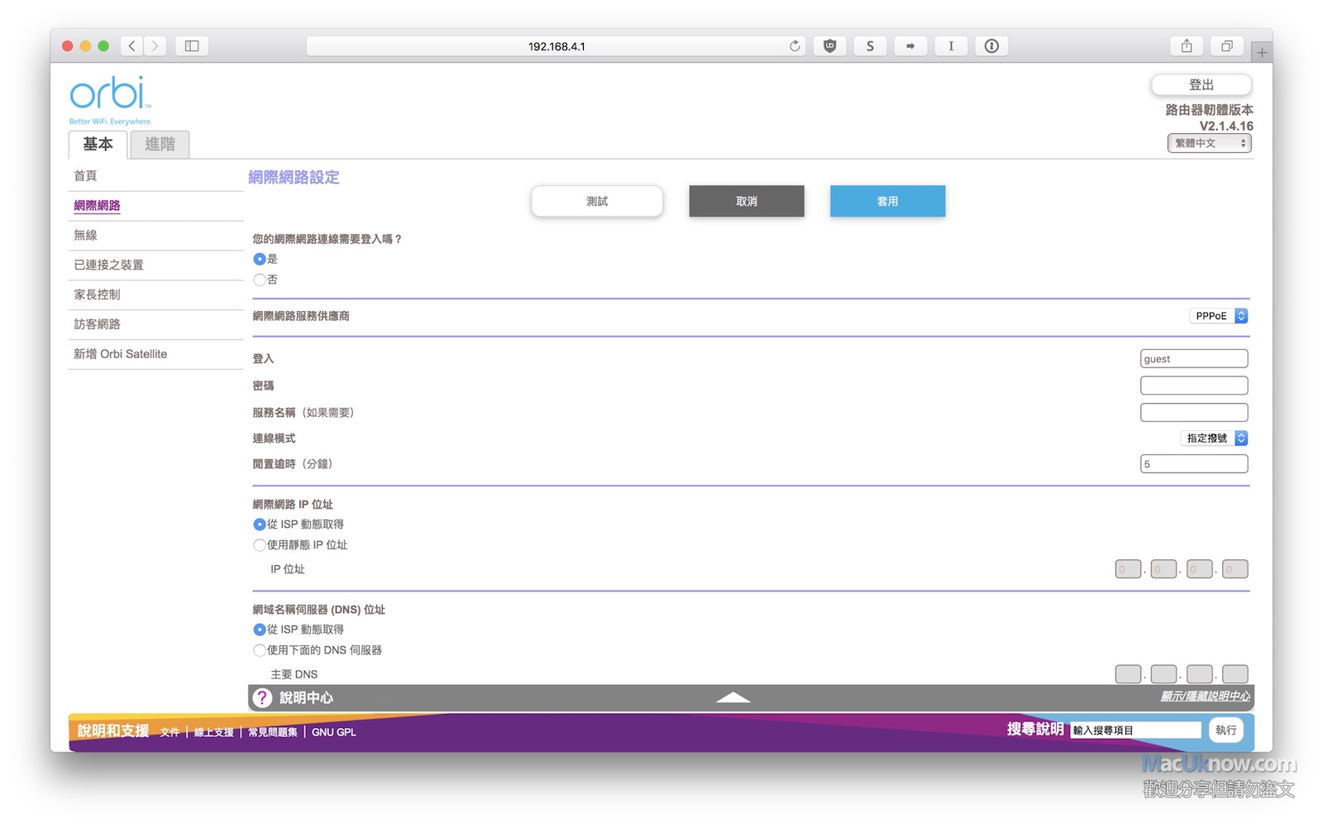The image size is (1323, 824).
Task: Click the 密碼 password input field
Action: (1193, 386)
